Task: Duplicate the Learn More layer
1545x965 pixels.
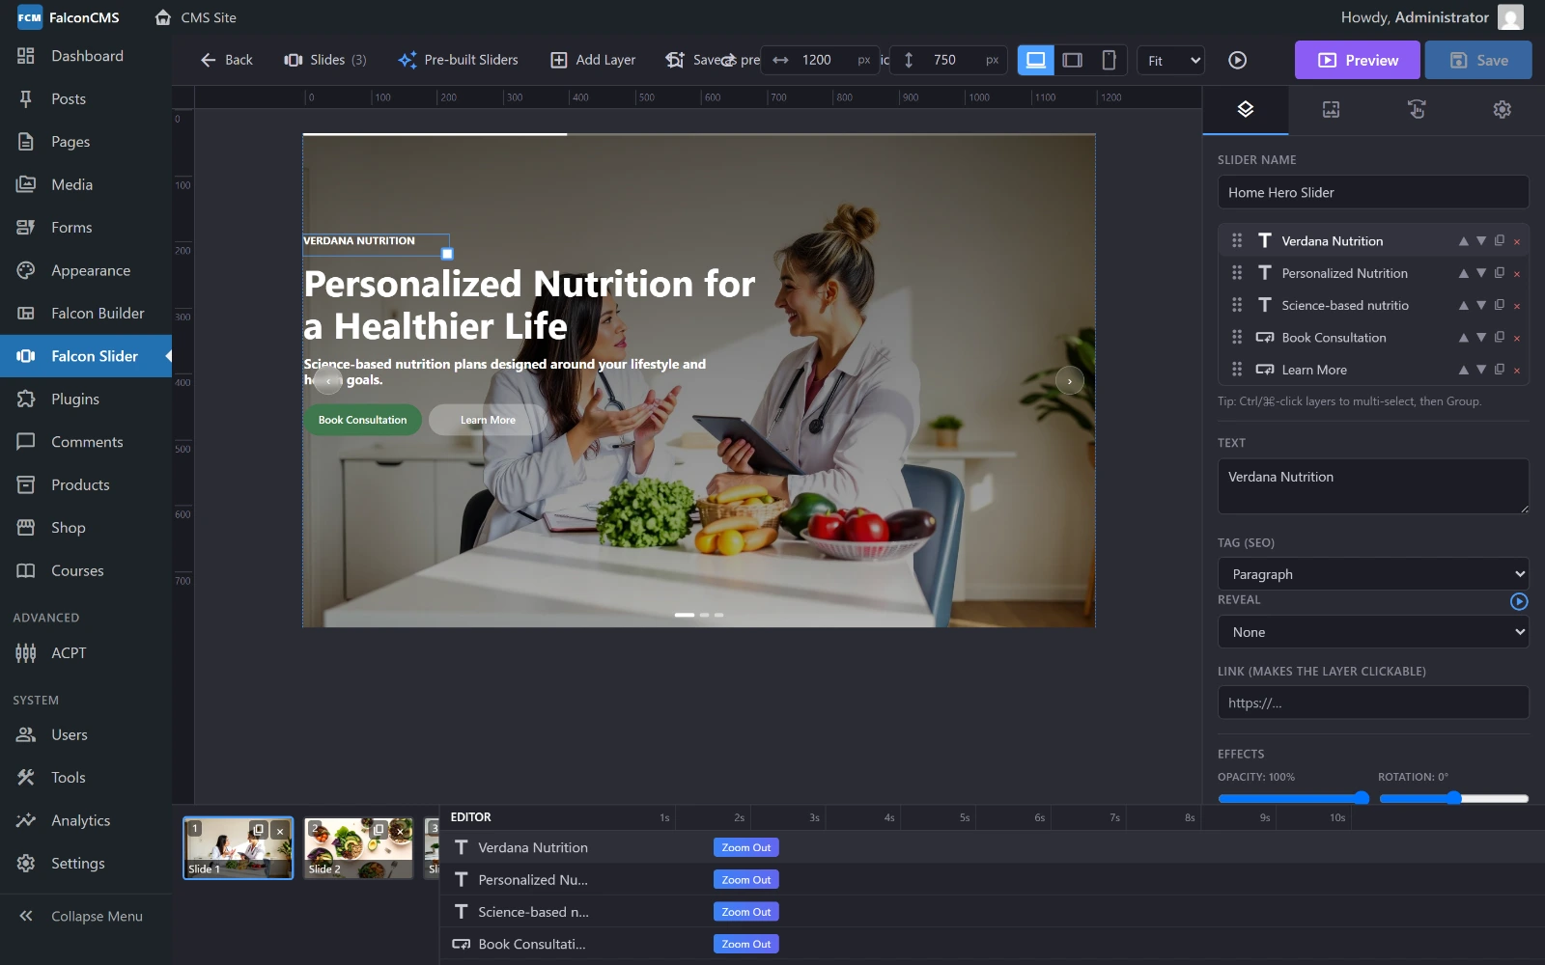Action: tap(1500, 370)
